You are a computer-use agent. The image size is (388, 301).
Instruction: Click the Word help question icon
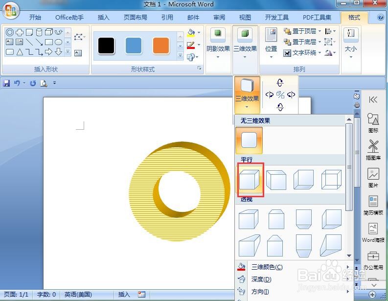pos(381,17)
